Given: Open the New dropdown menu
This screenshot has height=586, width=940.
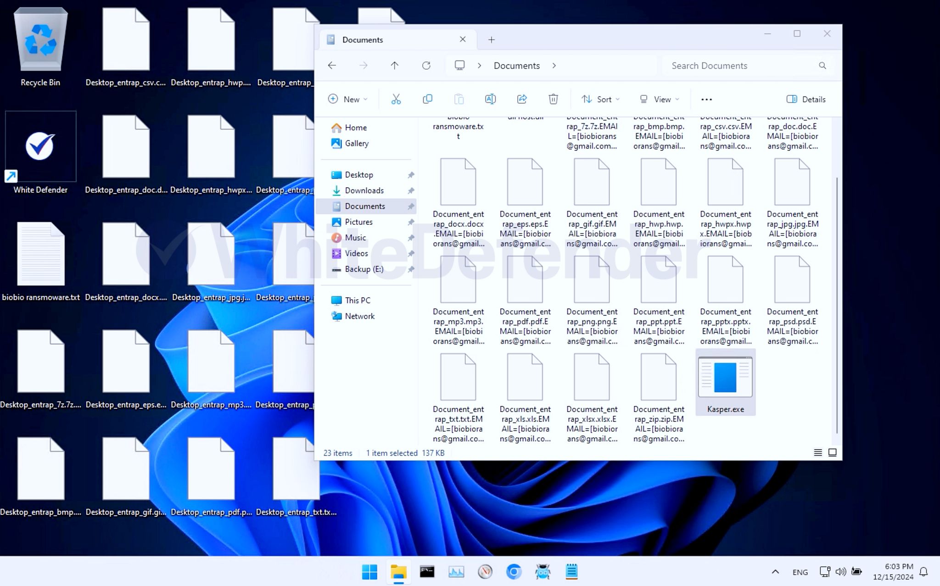Looking at the screenshot, I should 348,99.
